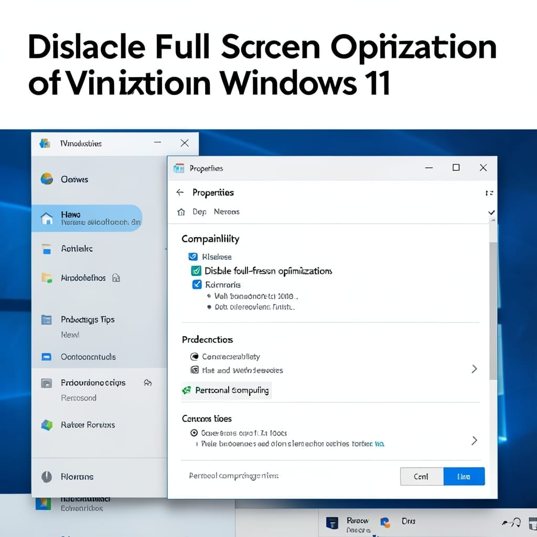Click the Hawe home icon in sidebar

pyautogui.click(x=47, y=218)
